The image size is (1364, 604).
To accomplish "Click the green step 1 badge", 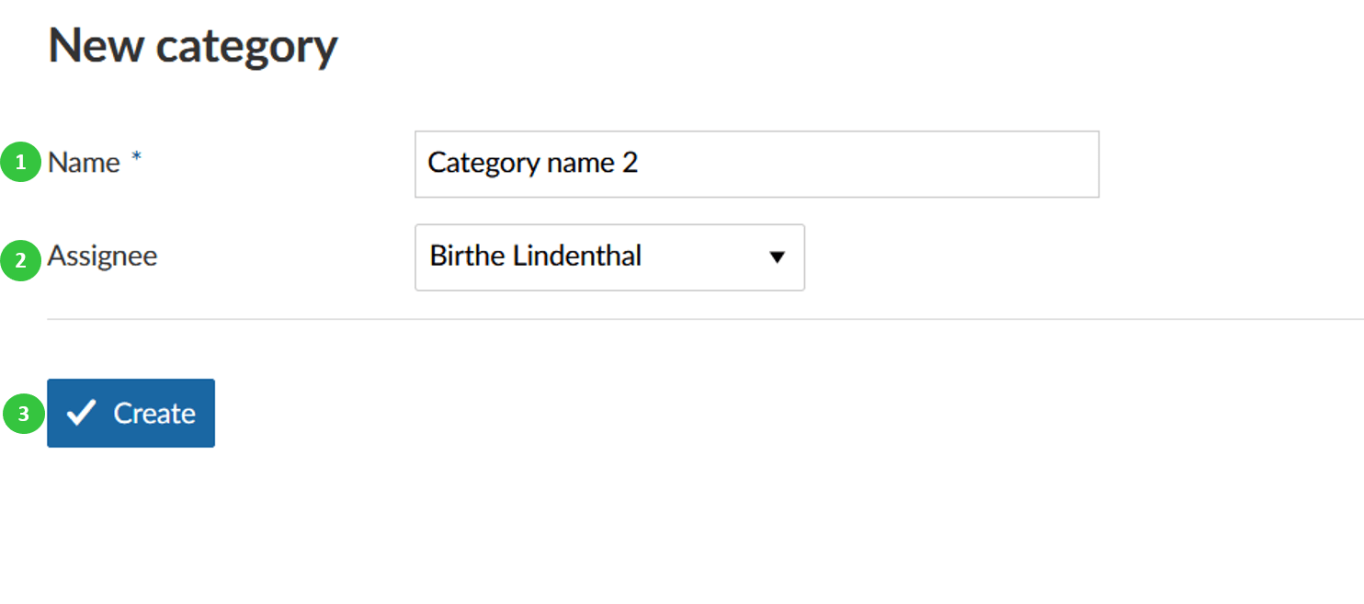I will click(21, 164).
